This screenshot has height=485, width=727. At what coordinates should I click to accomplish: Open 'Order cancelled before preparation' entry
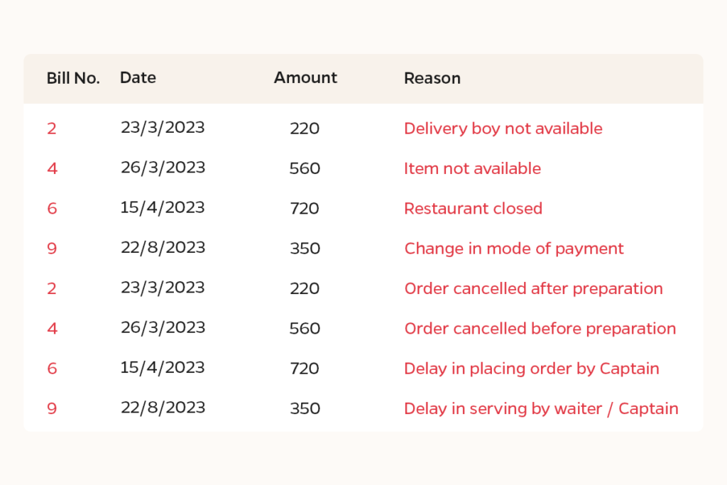(x=540, y=328)
